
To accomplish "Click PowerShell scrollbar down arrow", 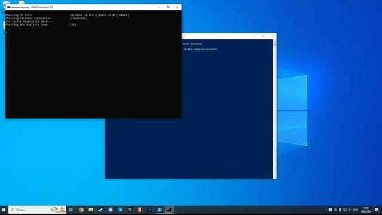I will tap(275, 177).
